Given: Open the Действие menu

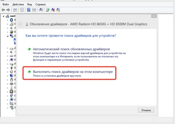Looking at the screenshot, I should (x=18, y=4).
